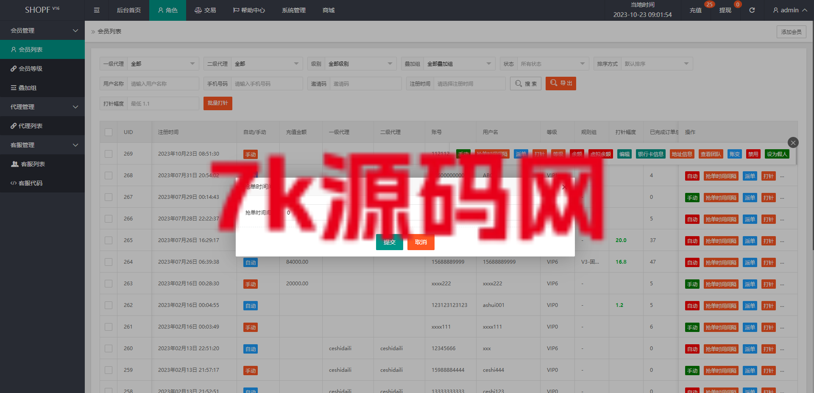
Task: Click the 打针幅度 input field
Action: tap(163, 103)
